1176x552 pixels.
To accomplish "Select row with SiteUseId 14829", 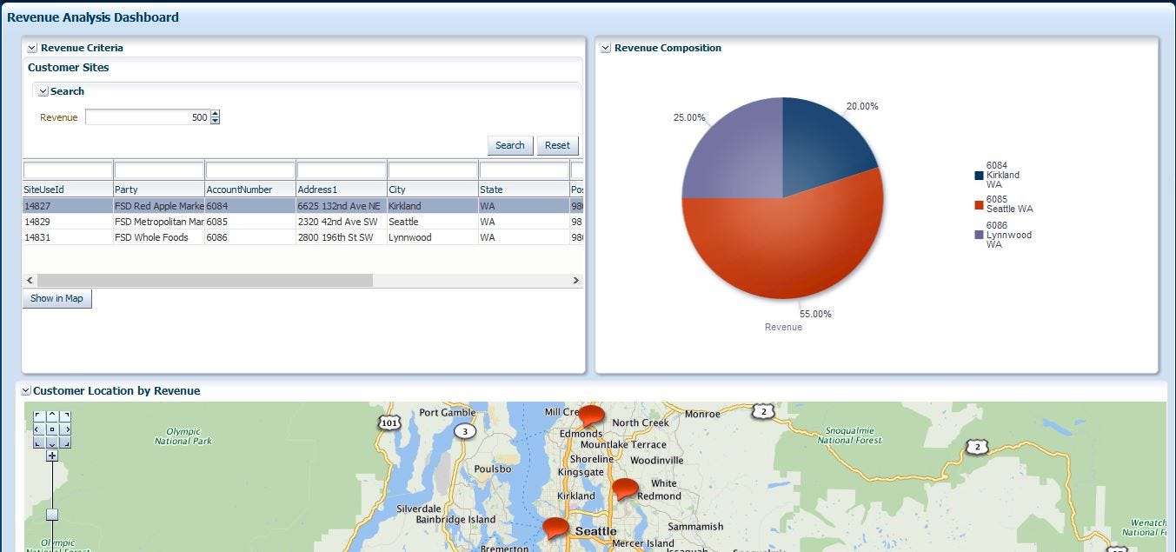I will pyautogui.click(x=302, y=222).
